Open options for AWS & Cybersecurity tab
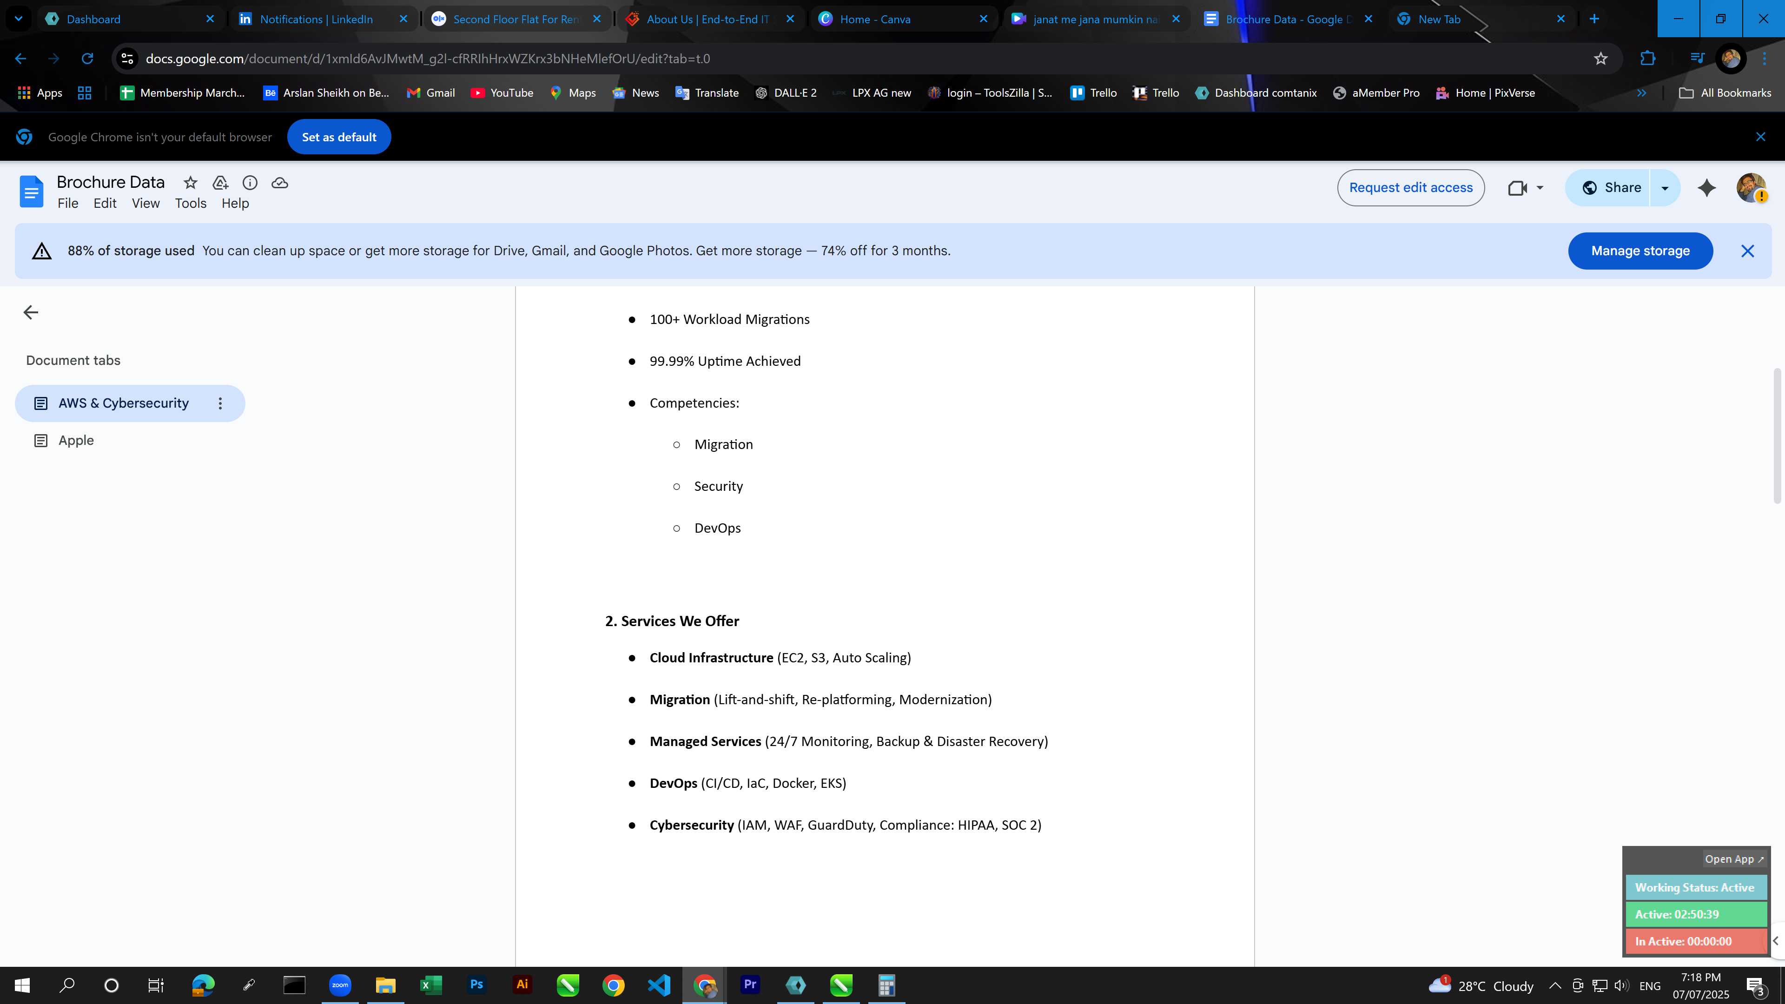1785x1004 pixels. [x=220, y=403]
